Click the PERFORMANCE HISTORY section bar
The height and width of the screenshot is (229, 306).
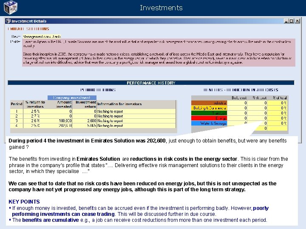151,83
